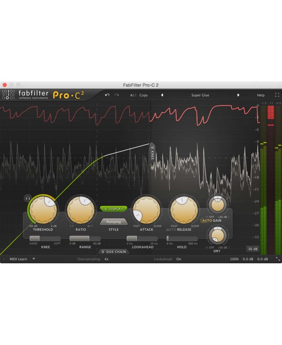Toggle the Lookahead On setting

click(179, 259)
